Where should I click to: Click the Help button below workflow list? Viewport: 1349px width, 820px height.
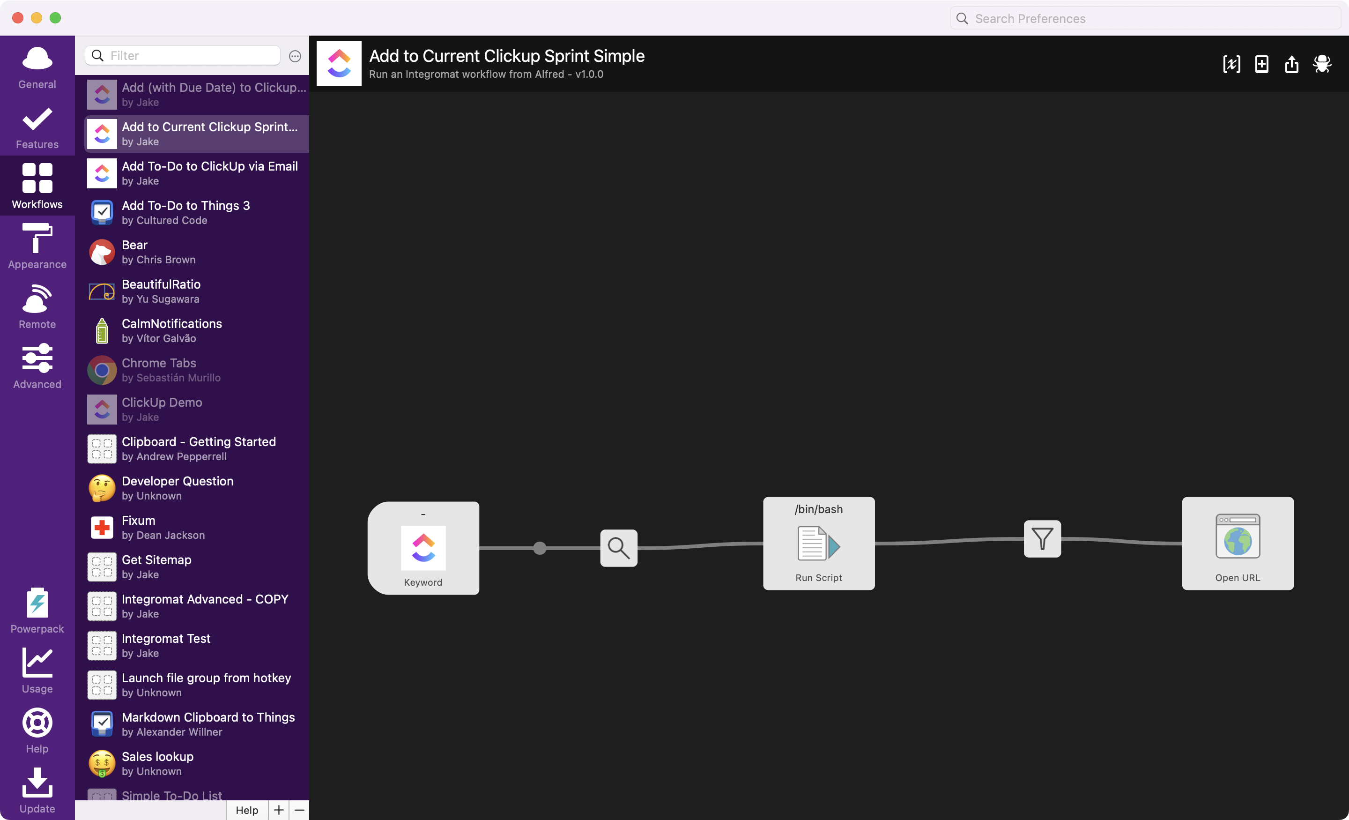click(x=247, y=810)
